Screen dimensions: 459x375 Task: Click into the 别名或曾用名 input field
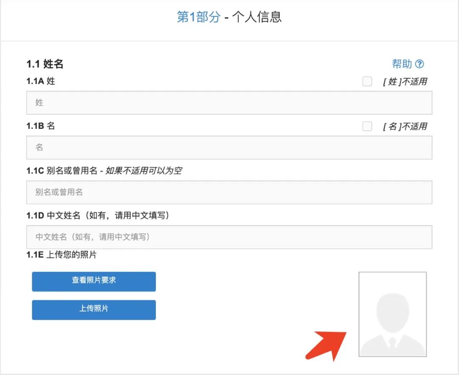coord(229,192)
